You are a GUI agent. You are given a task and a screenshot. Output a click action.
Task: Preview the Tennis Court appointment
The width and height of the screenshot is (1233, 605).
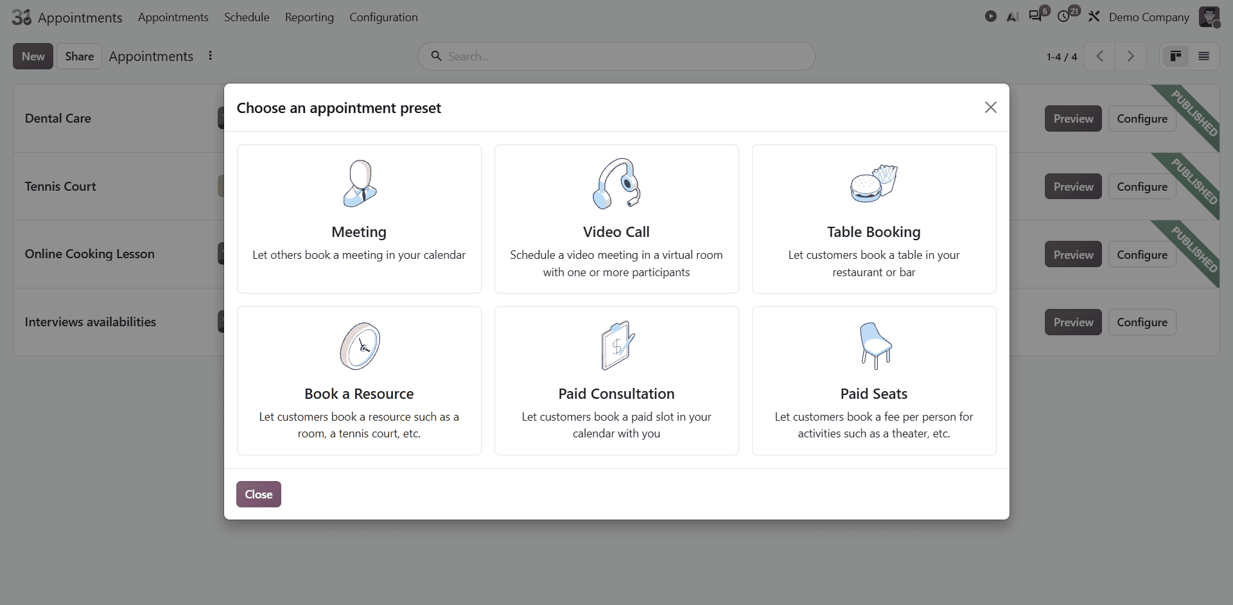pyautogui.click(x=1073, y=187)
